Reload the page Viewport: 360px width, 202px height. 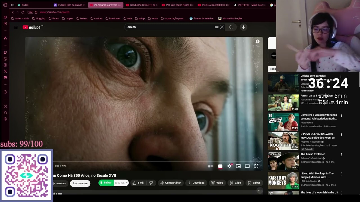click(x=23, y=12)
